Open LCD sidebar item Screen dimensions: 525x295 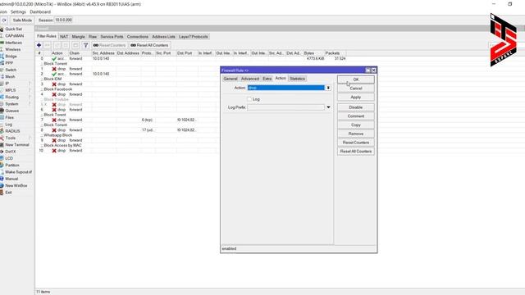tap(9, 158)
